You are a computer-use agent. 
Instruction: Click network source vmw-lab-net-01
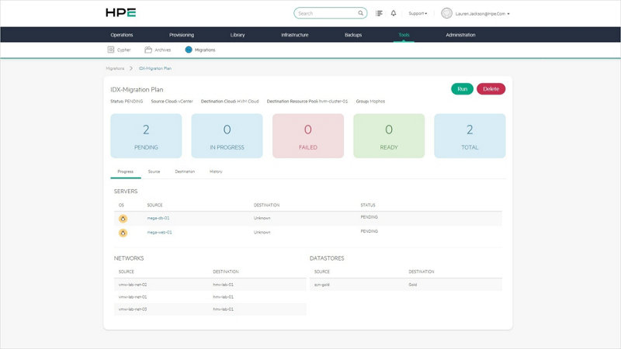pos(133,297)
